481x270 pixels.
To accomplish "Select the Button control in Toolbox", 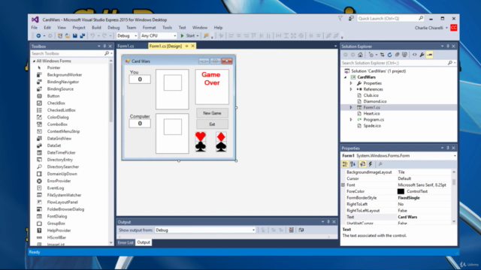I will coord(53,96).
